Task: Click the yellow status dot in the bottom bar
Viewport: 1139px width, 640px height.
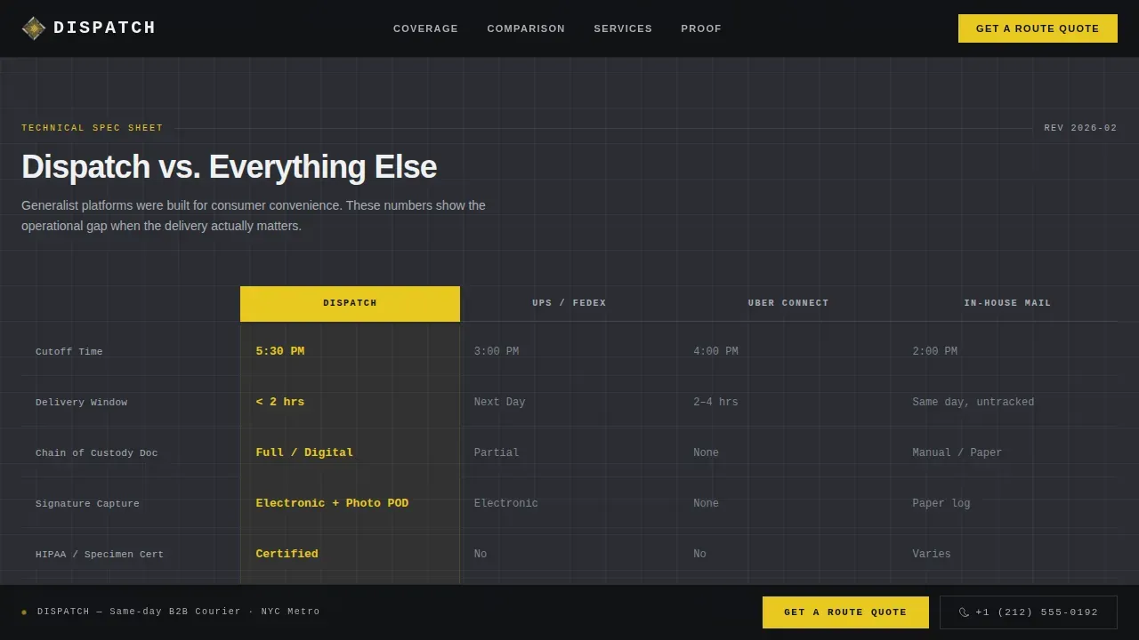Action: tap(24, 612)
